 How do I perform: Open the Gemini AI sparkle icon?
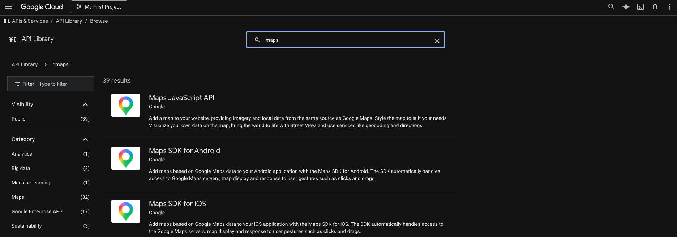pos(626,7)
